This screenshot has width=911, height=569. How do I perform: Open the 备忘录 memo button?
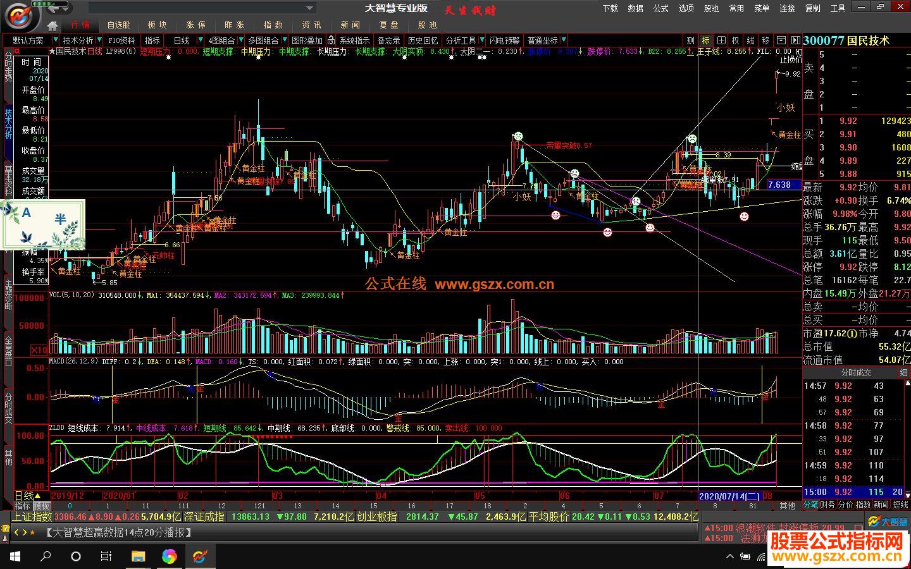point(388,40)
